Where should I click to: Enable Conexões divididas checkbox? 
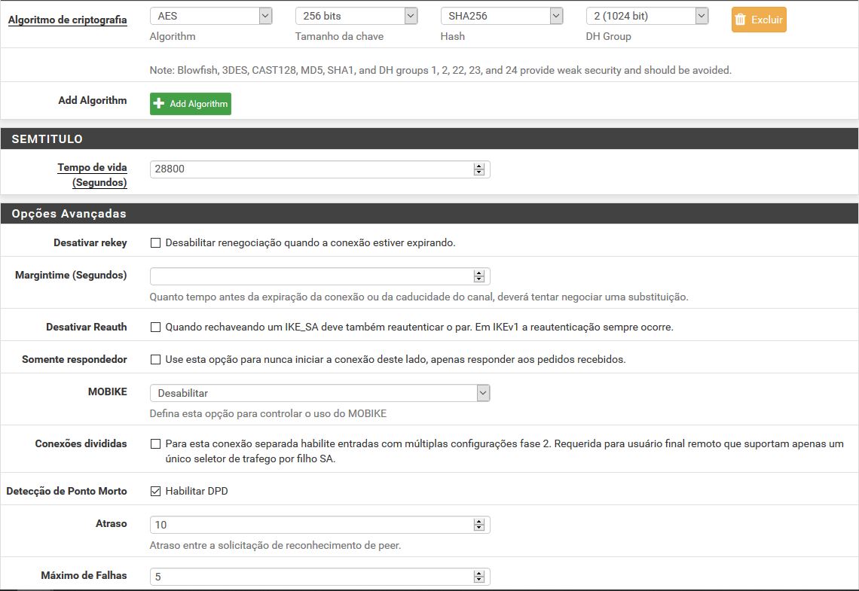156,444
